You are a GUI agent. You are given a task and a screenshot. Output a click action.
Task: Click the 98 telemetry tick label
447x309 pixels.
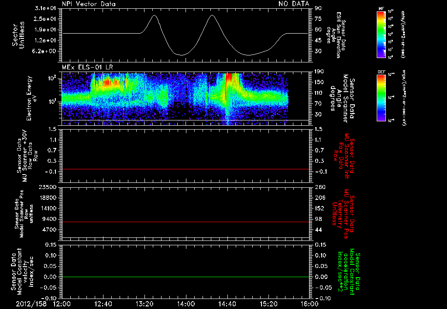coord(318,219)
